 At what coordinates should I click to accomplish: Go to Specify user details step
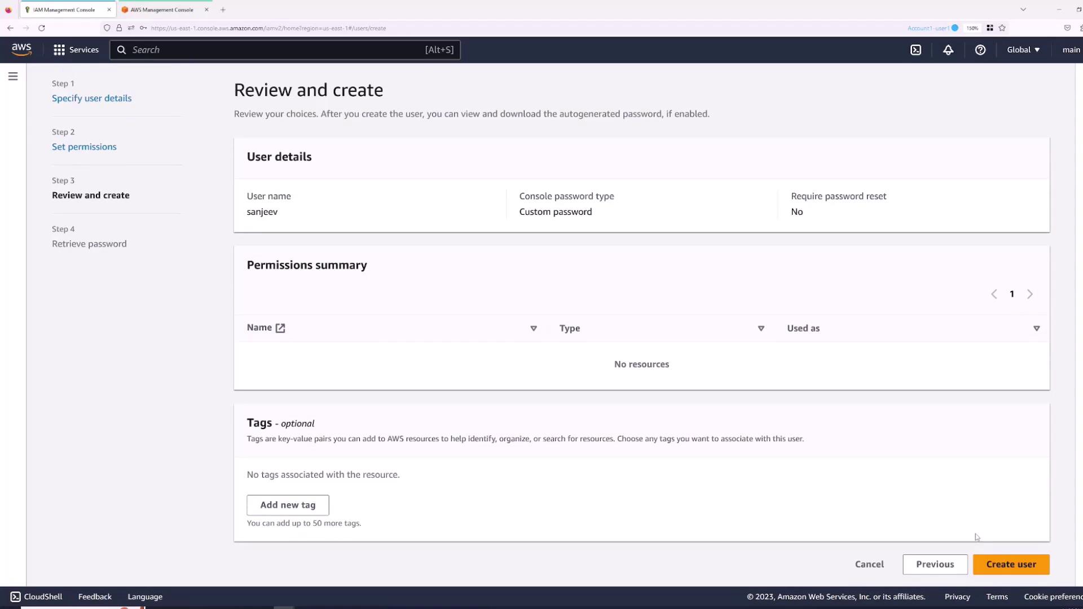pos(91,98)
